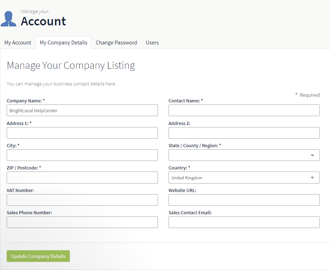Select the VAT Number input box

point(82,200)
